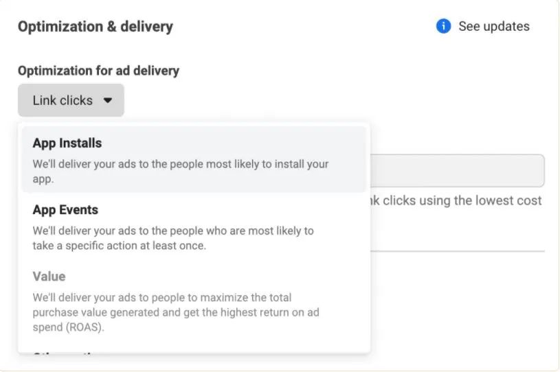Screen dimensions: 560x372
Task: Open the See updates link
Action: (x=493, y=26)
